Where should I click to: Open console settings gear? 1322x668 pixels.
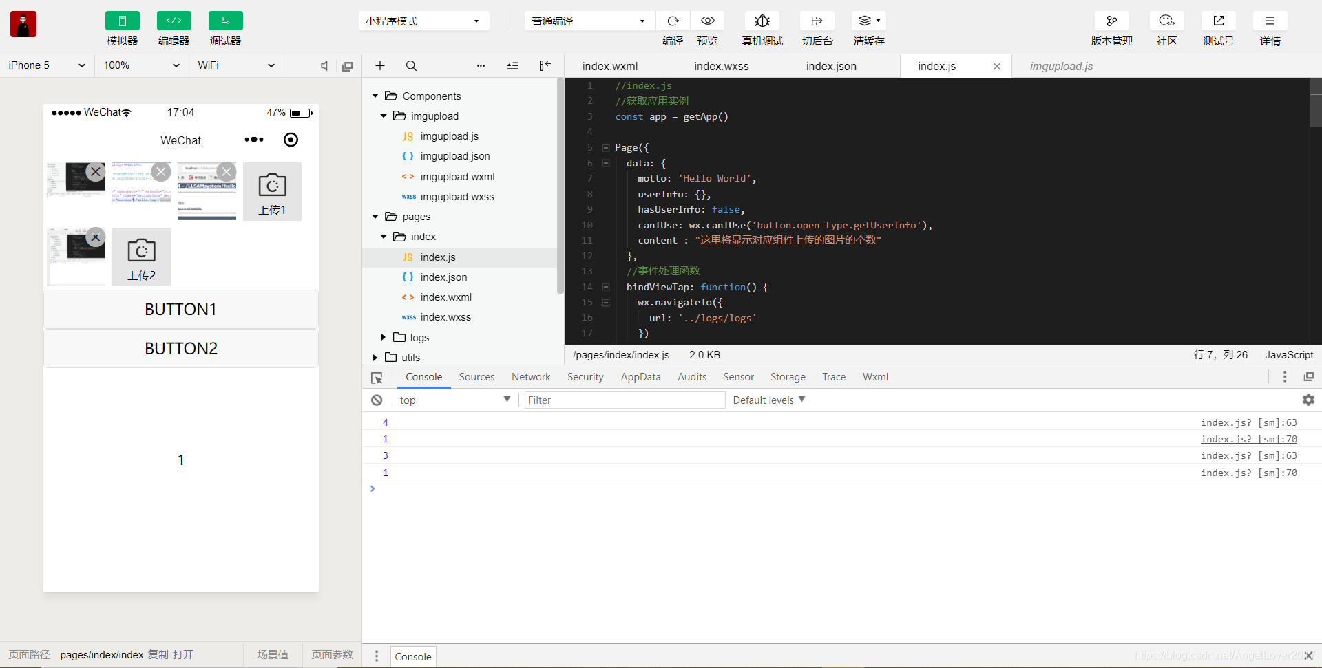pyautogui.click(x=1308, y=400)
